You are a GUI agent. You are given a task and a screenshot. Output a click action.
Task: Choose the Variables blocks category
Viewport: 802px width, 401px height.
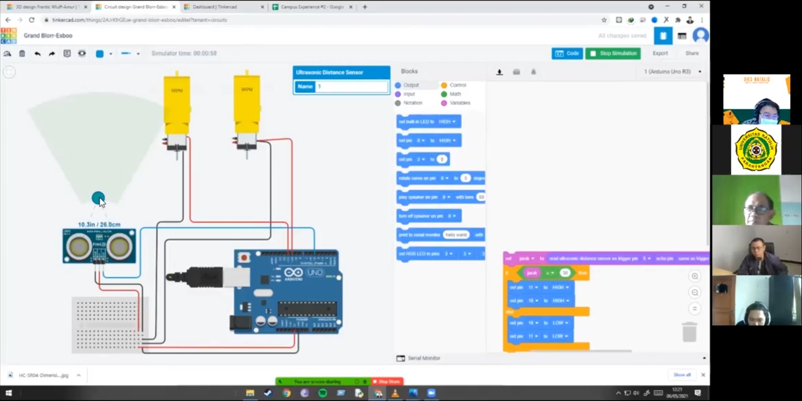[459, 103]
